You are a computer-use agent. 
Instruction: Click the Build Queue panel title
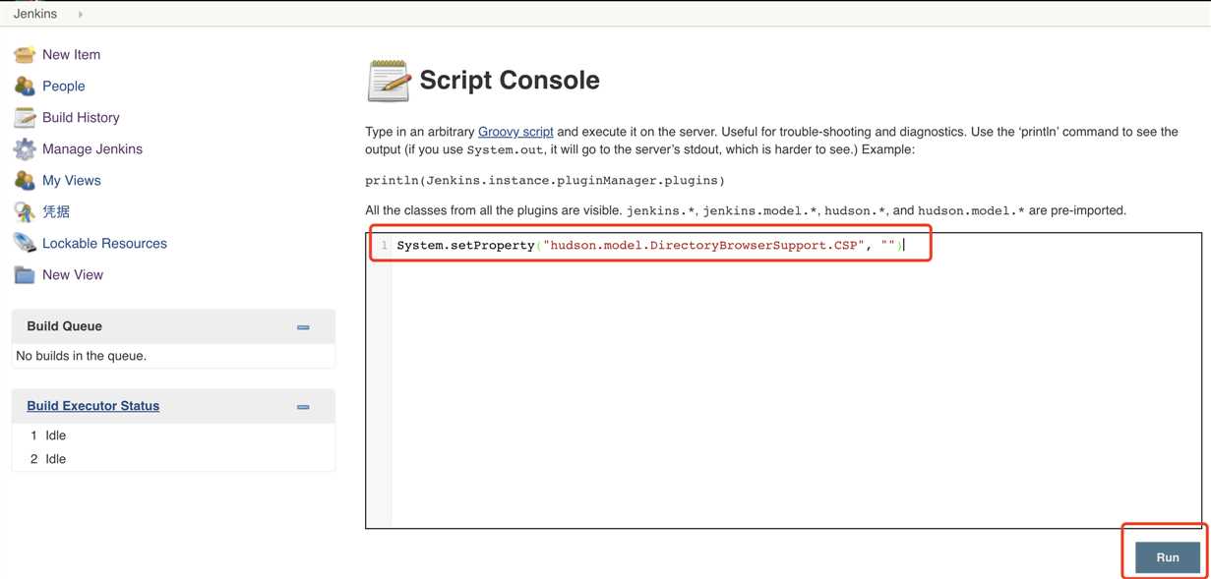tap(64, 325)
